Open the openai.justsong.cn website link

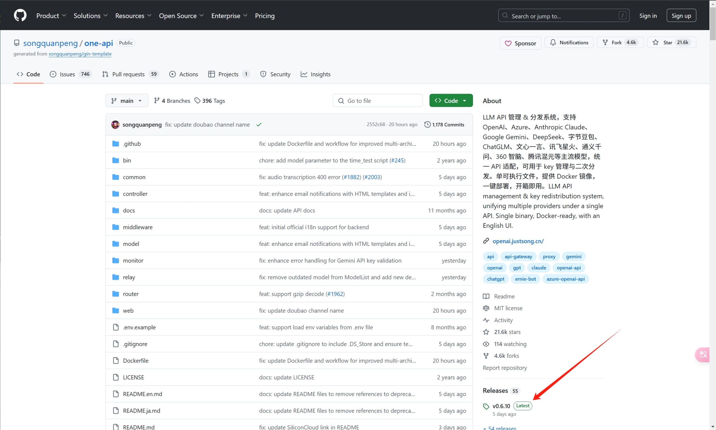coord(518,241)
